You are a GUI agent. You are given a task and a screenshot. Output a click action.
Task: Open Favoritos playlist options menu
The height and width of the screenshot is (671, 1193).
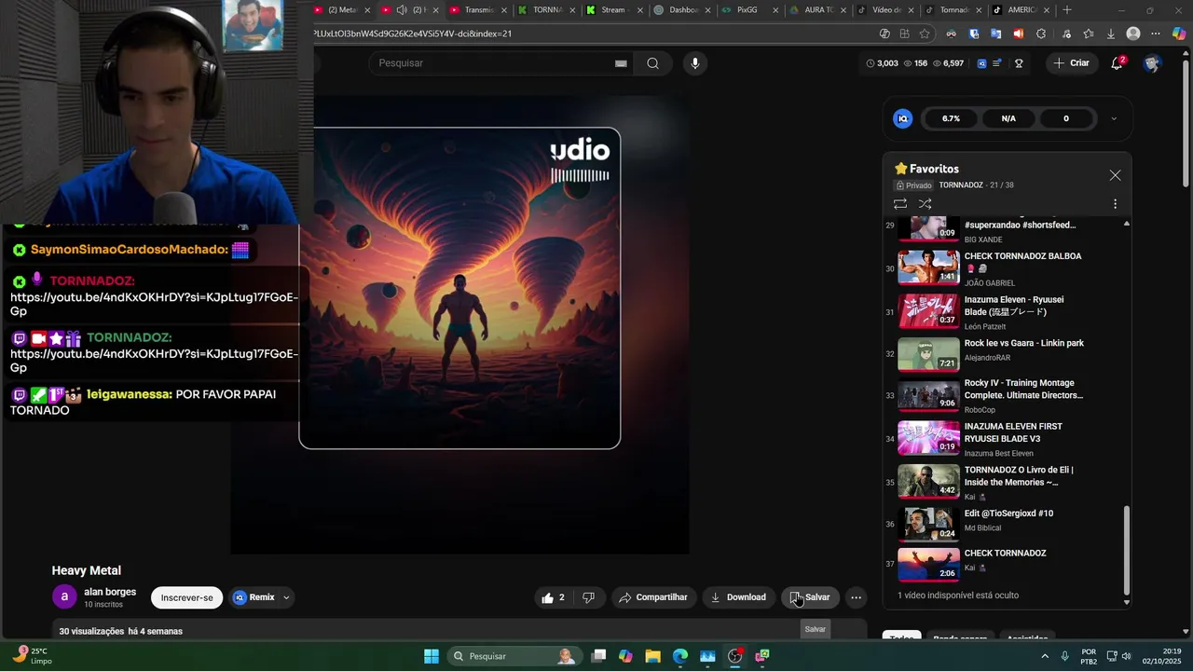1115,203
